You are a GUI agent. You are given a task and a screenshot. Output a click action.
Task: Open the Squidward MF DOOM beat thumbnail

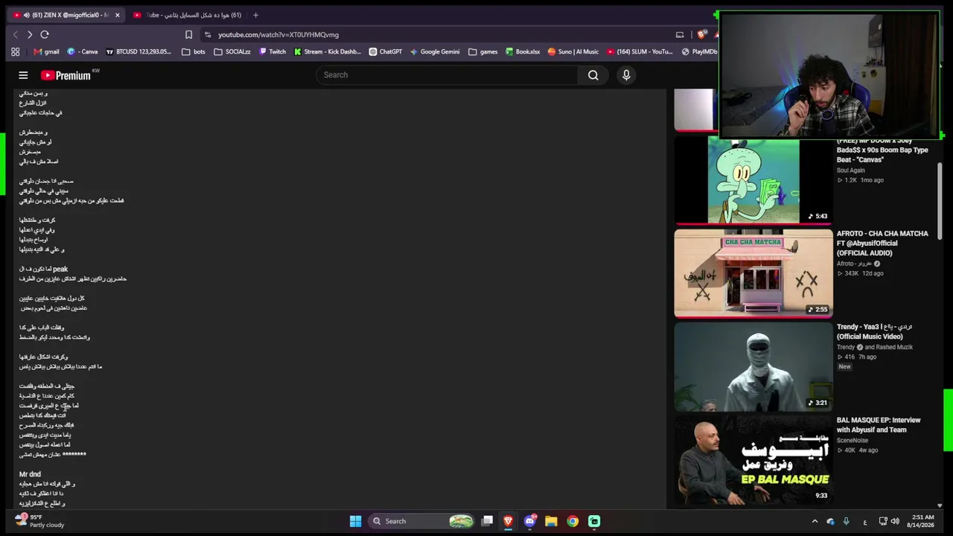753,180
